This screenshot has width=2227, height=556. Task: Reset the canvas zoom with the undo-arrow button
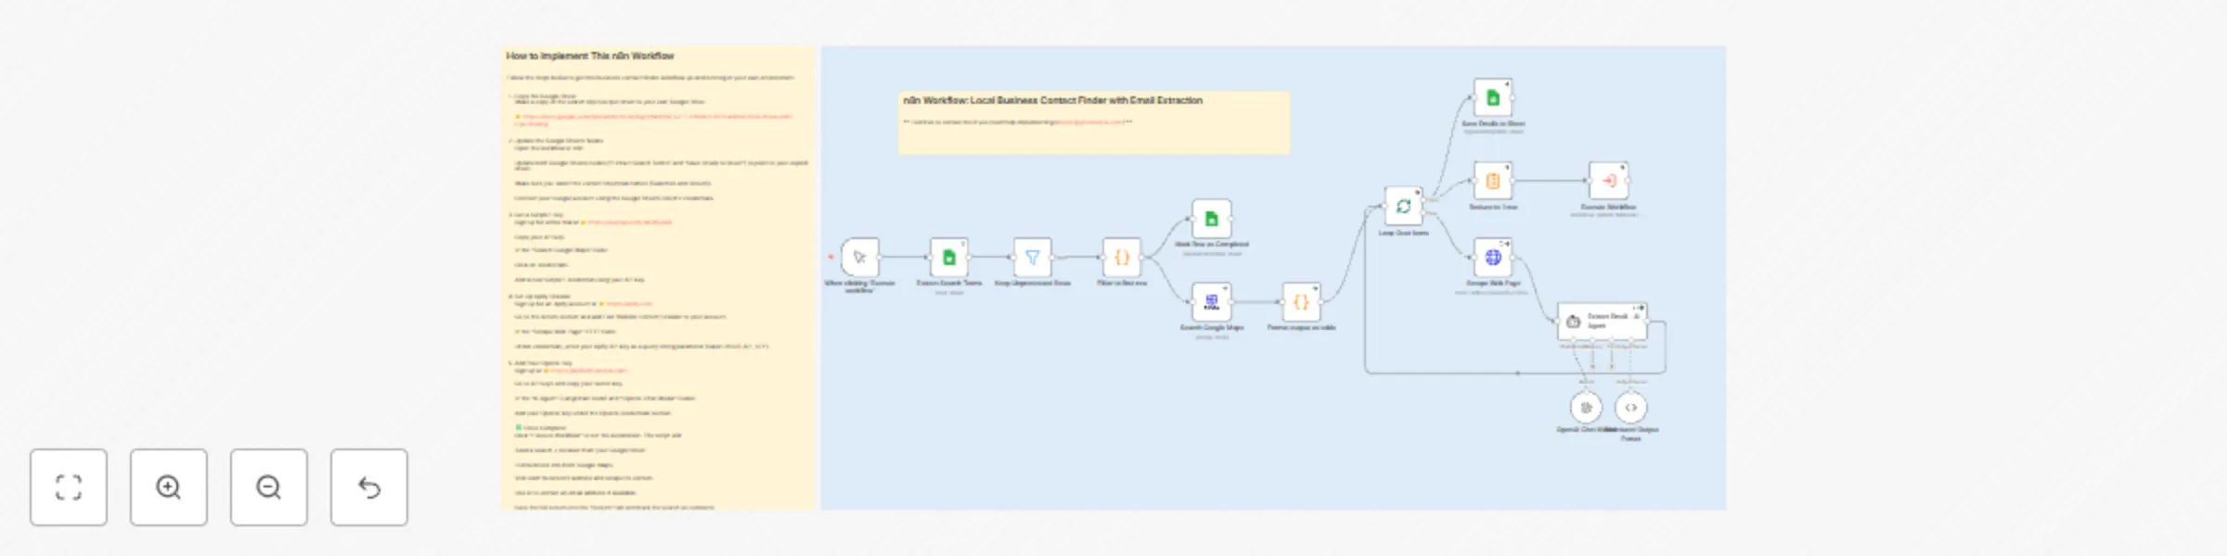pyautogui.click(x=369, y=487)
